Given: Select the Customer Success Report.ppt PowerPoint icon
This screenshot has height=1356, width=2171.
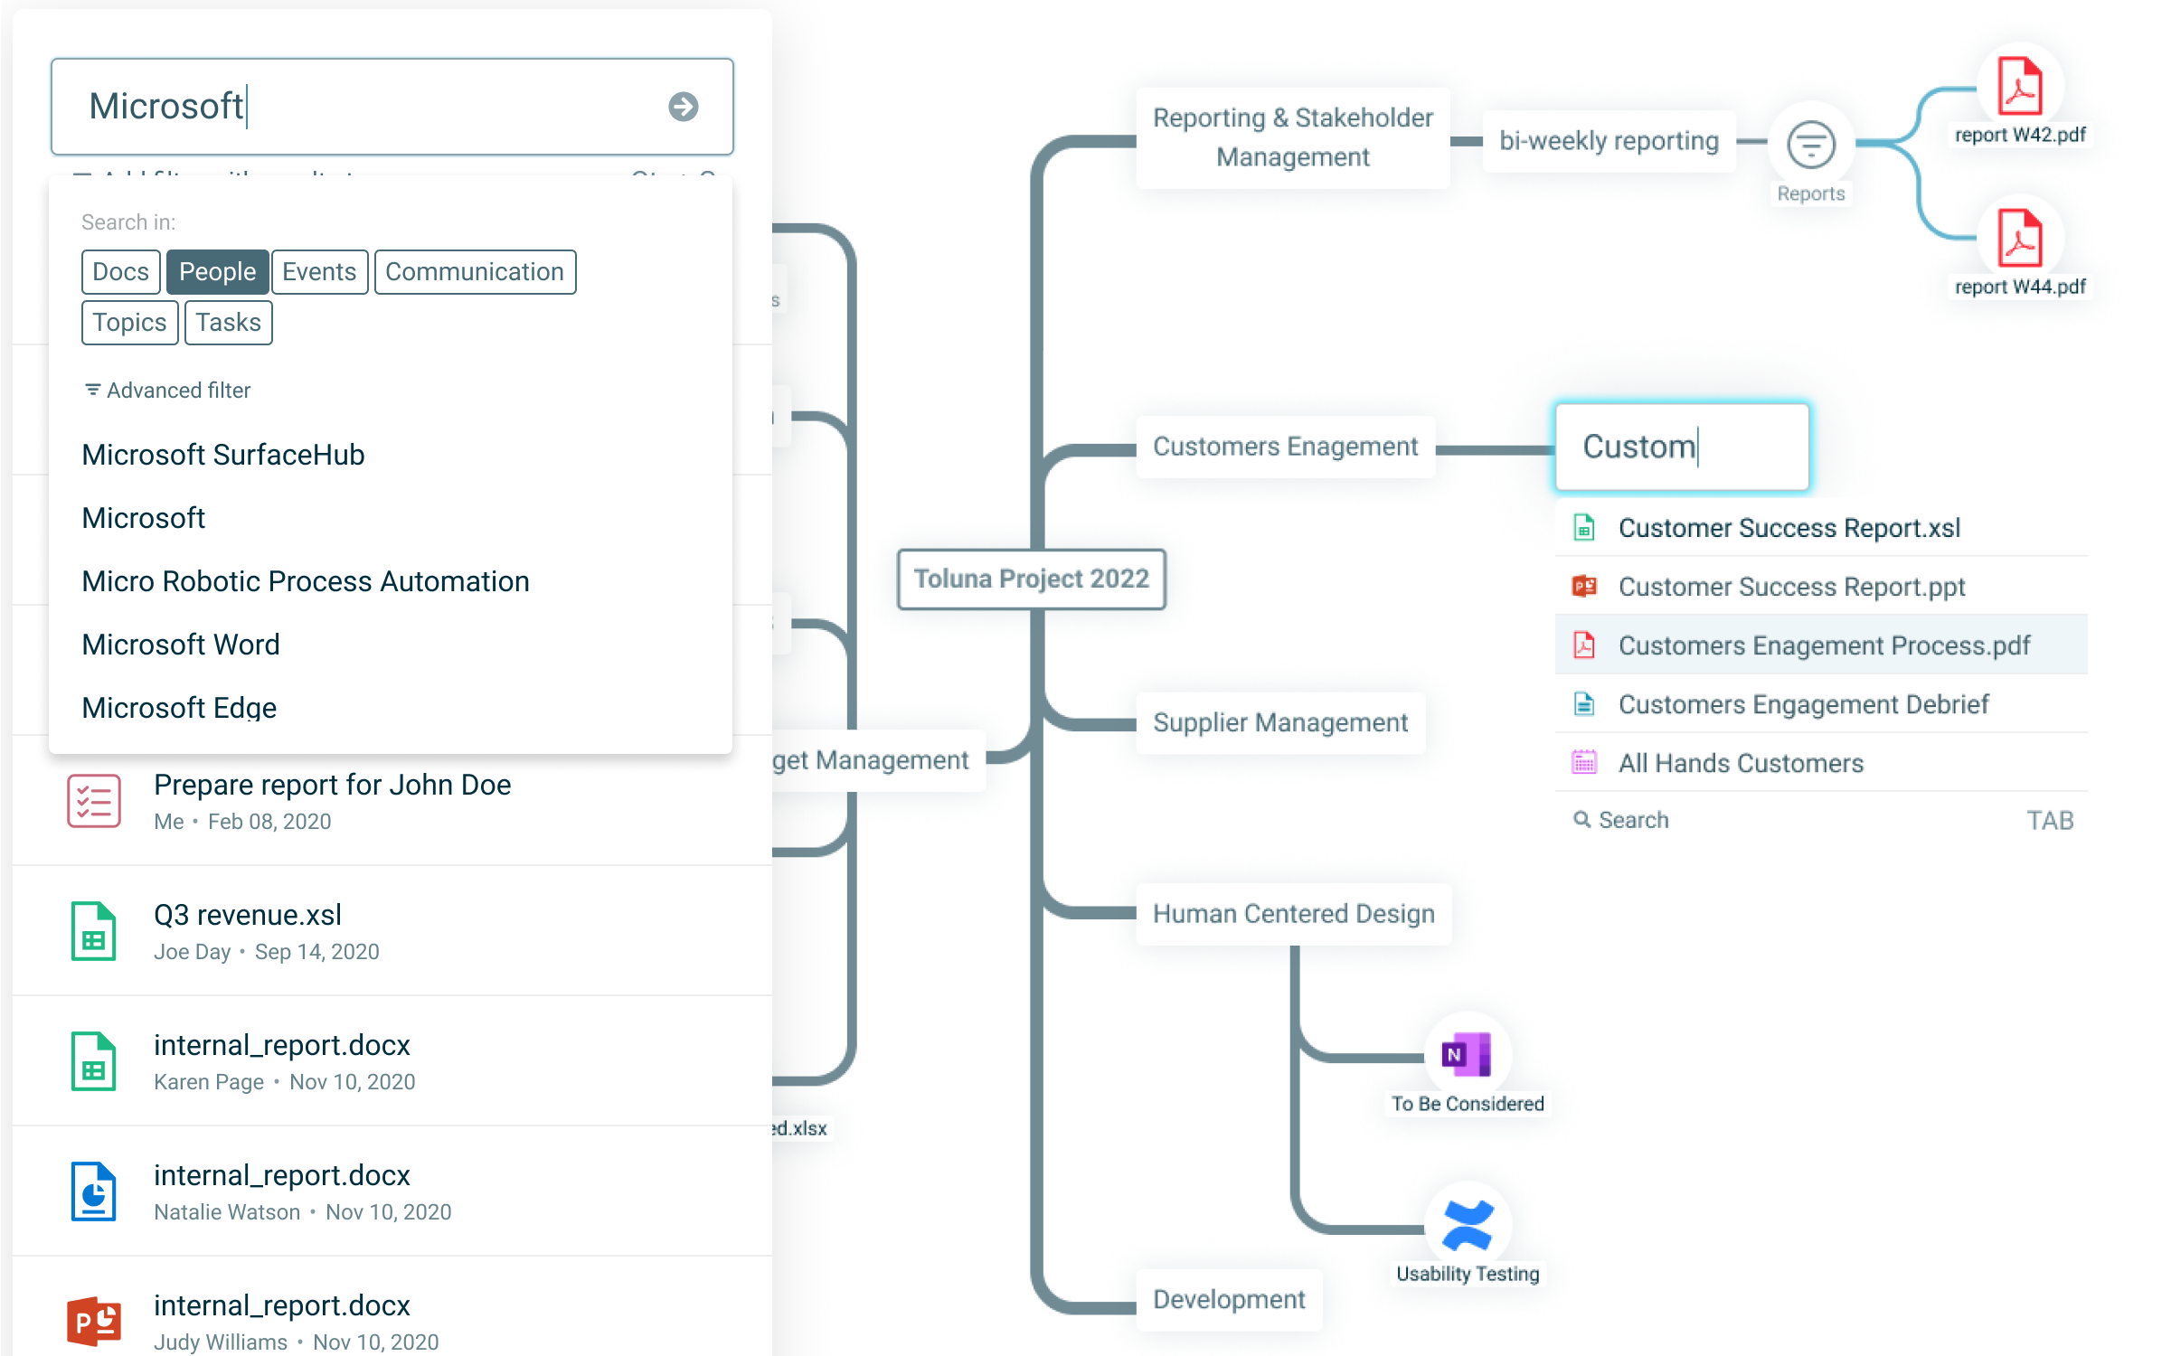Looking at the screenshot, I should (1584, 586).
